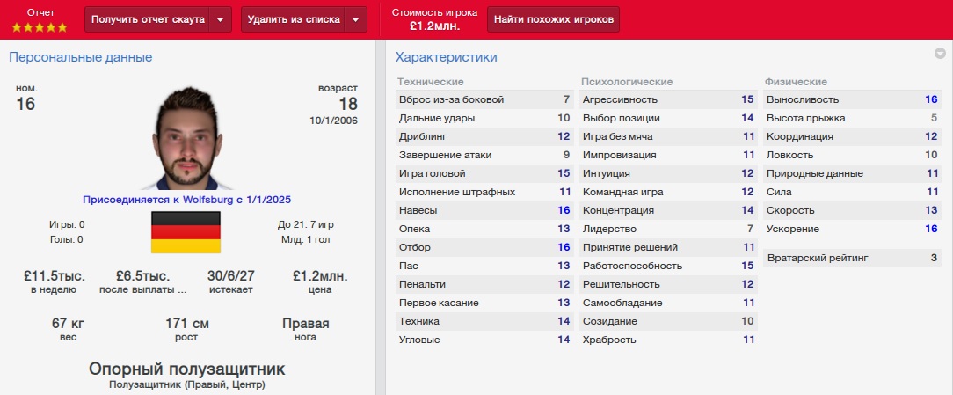Open the Характеристики panel options arrow
This screenshot has width=953, height=395.
pyautogui.click(x=940, y=55)
